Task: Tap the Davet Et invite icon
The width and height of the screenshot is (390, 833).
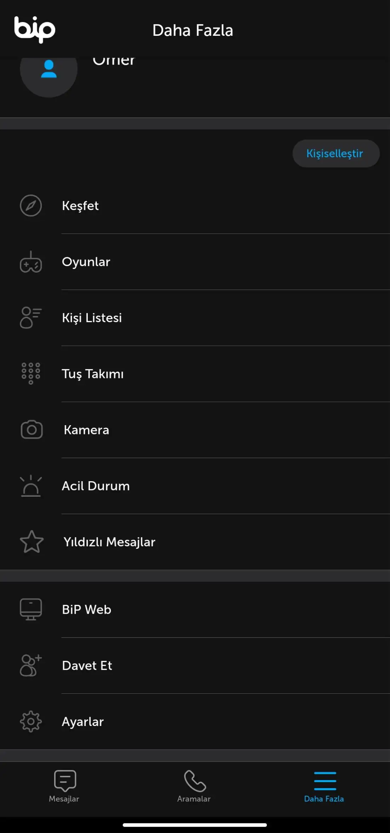Action: click(x=31, y=665)
